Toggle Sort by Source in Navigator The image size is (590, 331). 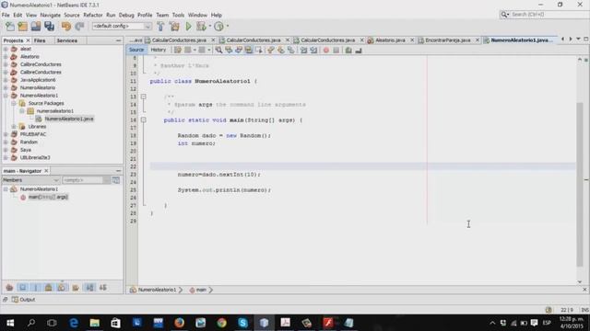(102, 288)
